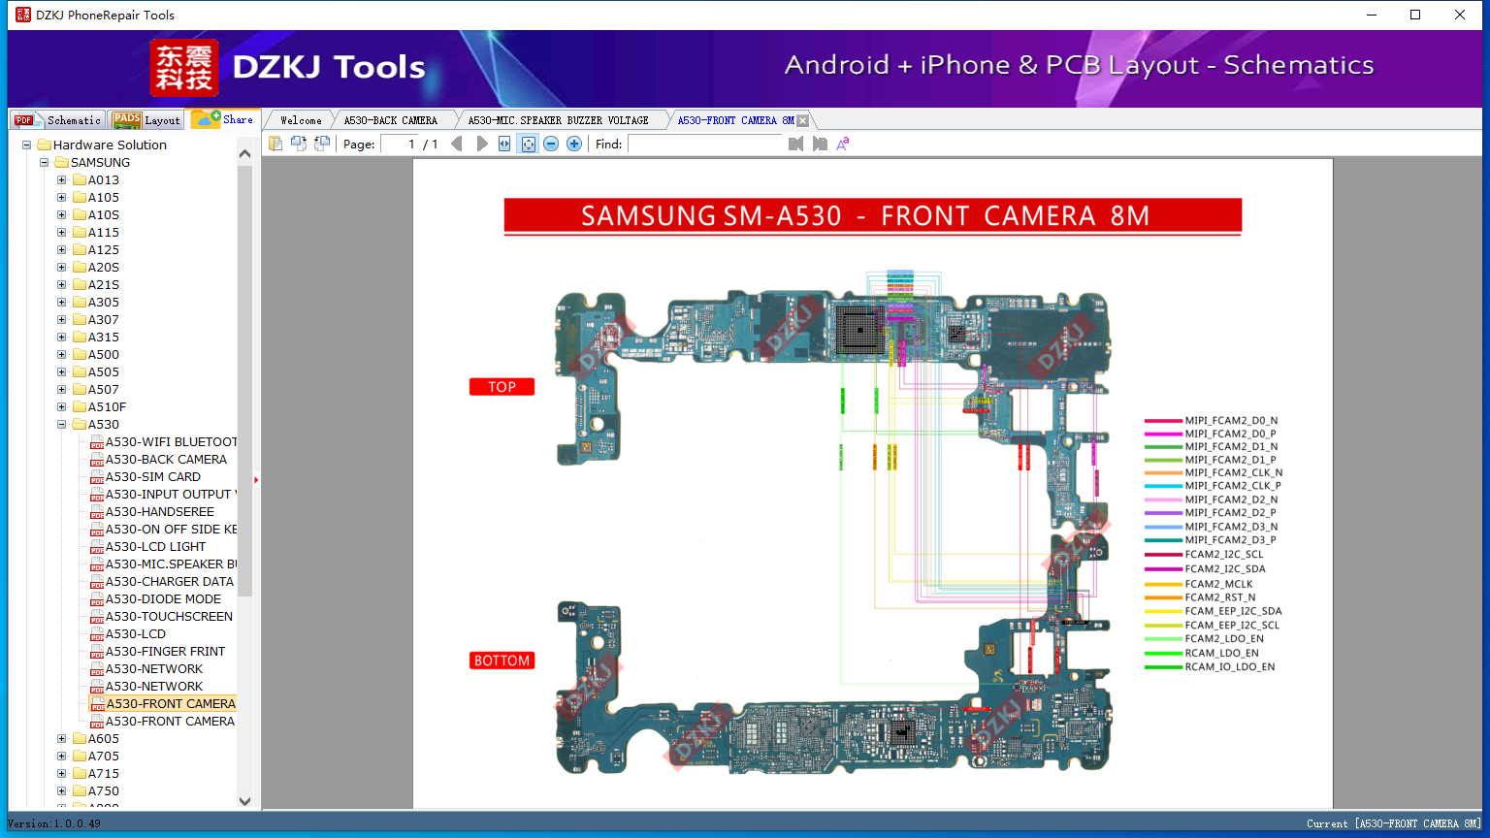Viewport: 1490px width, 838px height.
Task: Select the A125 folder label
Action: 104,250
